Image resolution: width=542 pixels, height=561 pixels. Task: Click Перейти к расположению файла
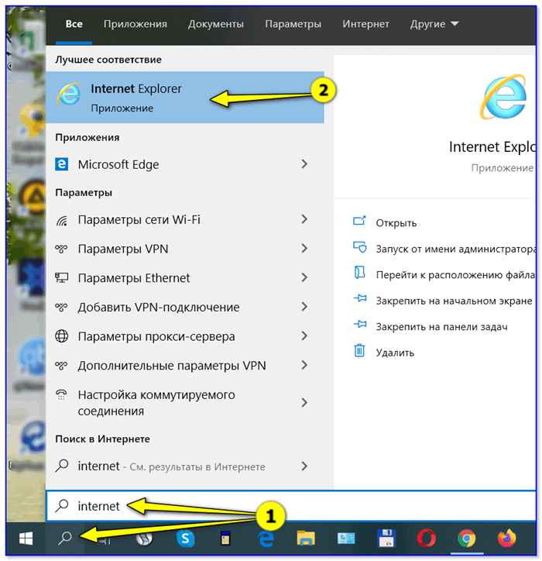pyautogui.click(x=455, y=275)
